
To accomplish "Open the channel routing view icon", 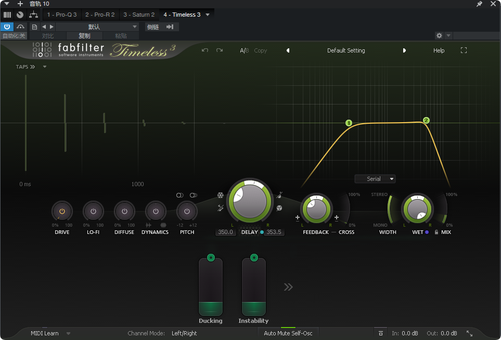I will (33, 15).
